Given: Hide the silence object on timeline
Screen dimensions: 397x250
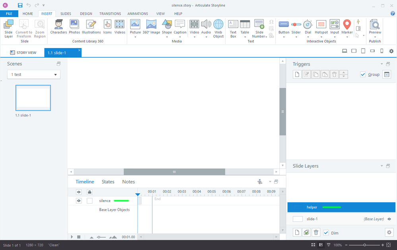Looking at the screenshot, I should [x=79, y=201].
